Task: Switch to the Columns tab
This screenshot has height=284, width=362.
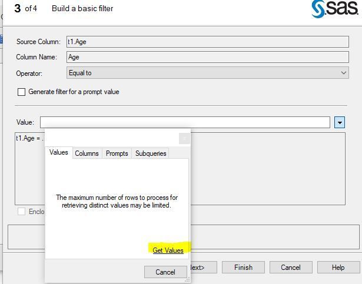Action: (x=87, y=153)
